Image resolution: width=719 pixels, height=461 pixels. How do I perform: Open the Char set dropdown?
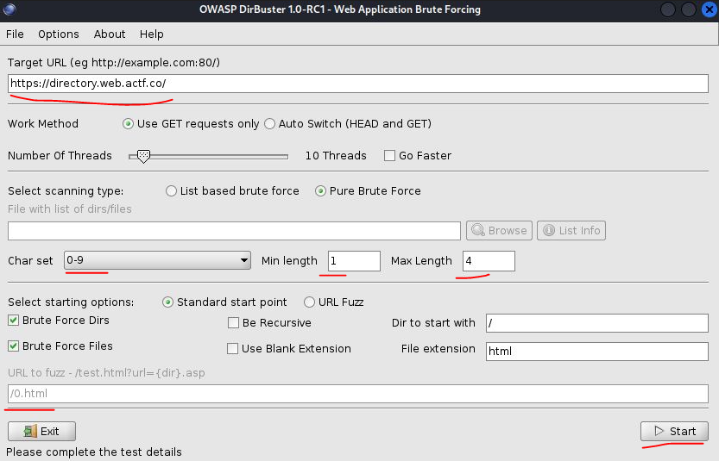(157, 260)
